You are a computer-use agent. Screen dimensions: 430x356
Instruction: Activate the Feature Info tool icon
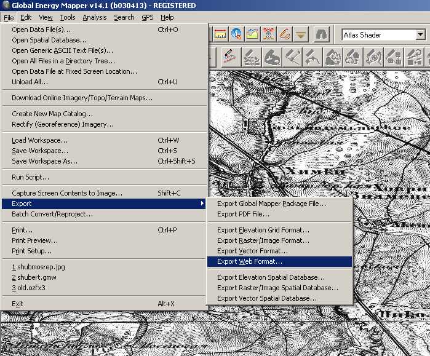click(237, 34)
